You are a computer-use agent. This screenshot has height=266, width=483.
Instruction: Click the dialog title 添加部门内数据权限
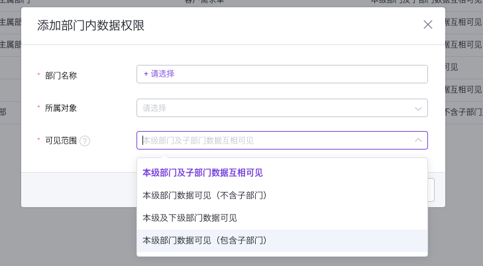pos(91,25)
